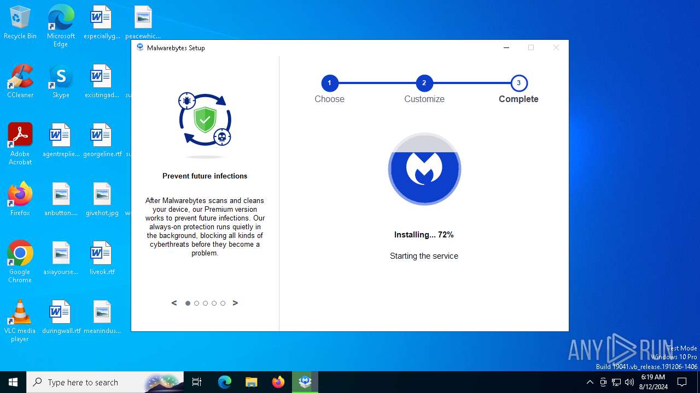Select georgeline.rtf file icon
This screenshot has height=393, width=700.
tap(102, 140)
